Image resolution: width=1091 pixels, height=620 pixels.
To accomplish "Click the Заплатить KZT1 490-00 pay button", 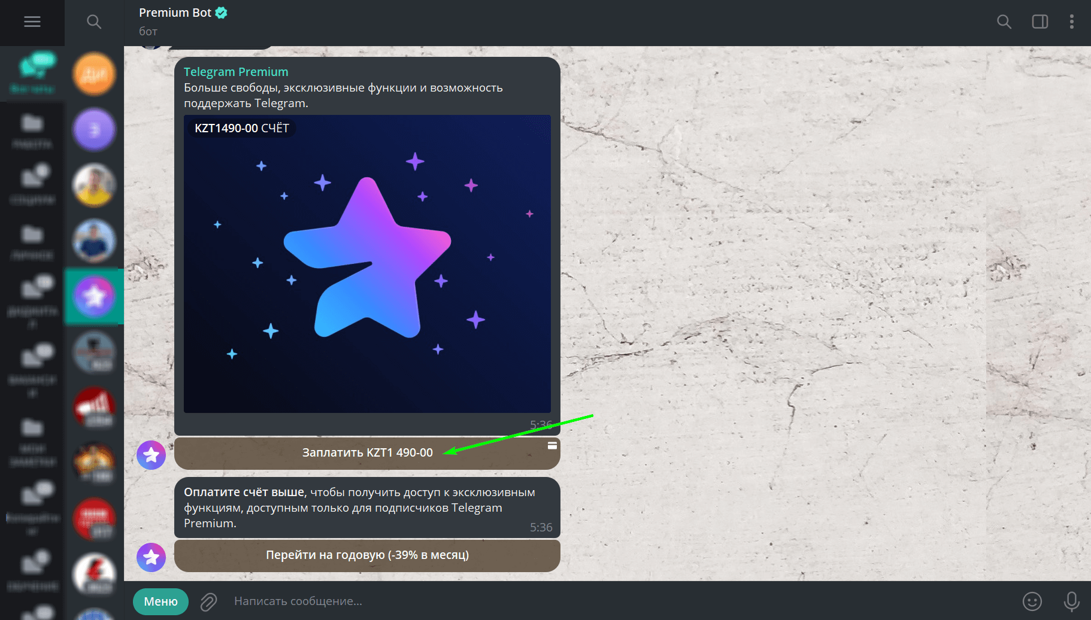I will [x=367, y=453].
